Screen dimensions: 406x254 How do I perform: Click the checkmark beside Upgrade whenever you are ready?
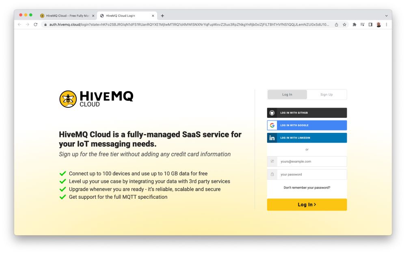[x=63, y=189]
